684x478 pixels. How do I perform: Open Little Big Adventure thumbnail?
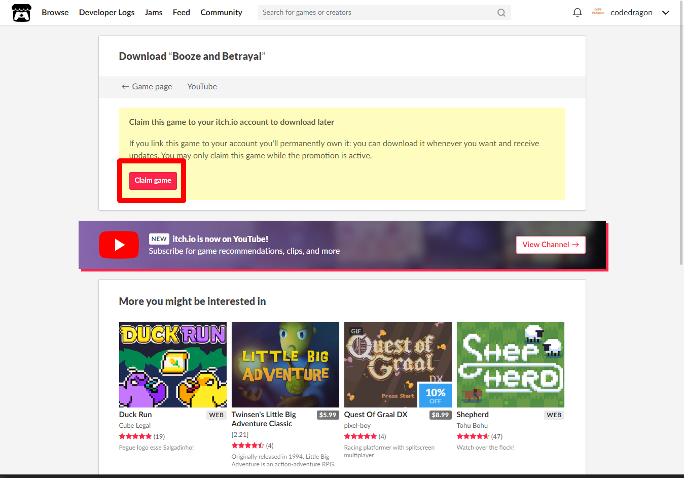coord(285,365)
